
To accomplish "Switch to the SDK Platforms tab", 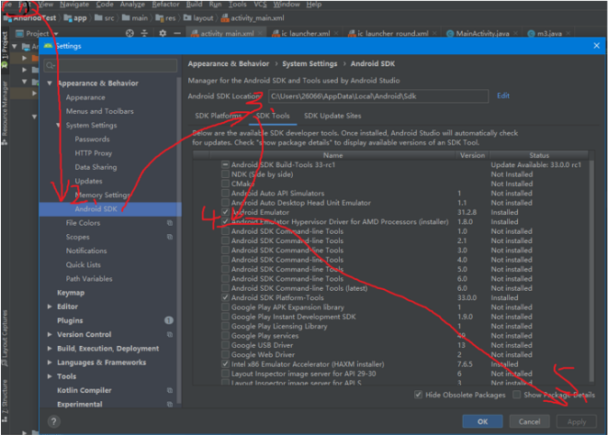I will [x=219, y=116].
